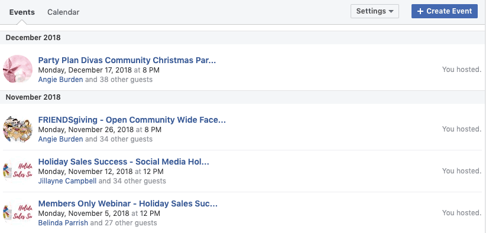
Task: Open Party Plan Divas Community Christmas event link
Action: (x=127, y=60)
